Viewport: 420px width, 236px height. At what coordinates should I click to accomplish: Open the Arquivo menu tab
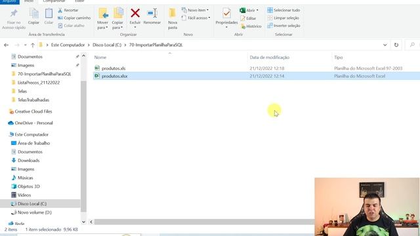10,1
